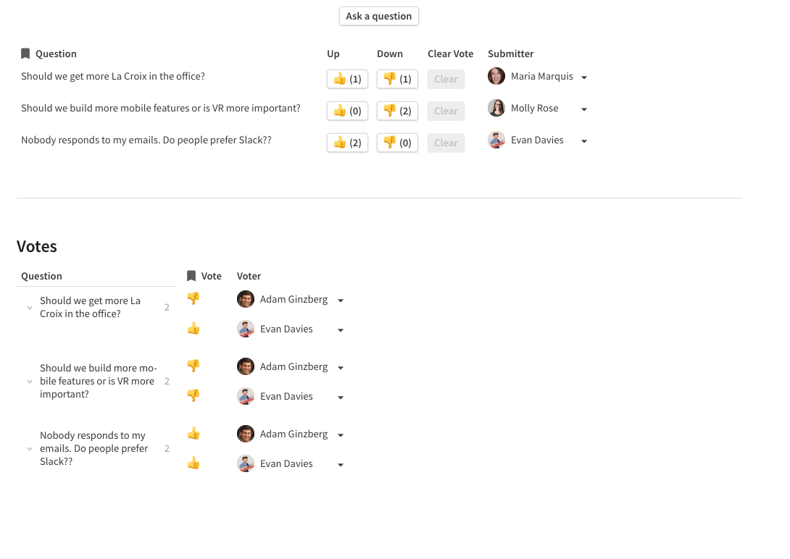
Task: Collapse the Slack emails votes group
Action: 30,449
